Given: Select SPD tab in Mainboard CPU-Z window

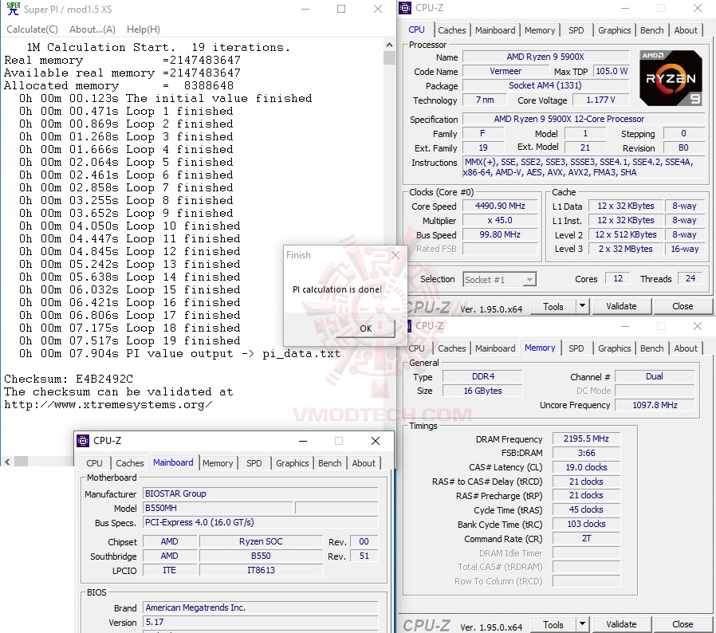Looking at the screenshot, I should (254, 463).
